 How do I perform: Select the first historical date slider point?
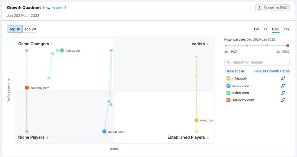226,46
